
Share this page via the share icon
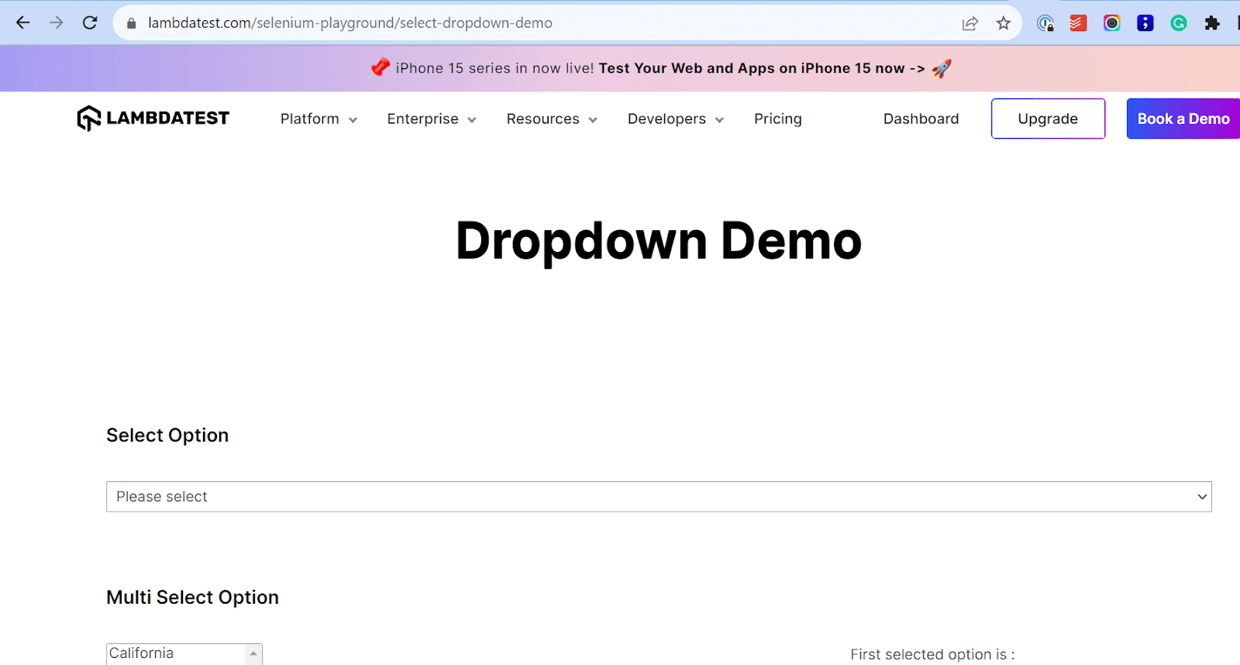970,23
